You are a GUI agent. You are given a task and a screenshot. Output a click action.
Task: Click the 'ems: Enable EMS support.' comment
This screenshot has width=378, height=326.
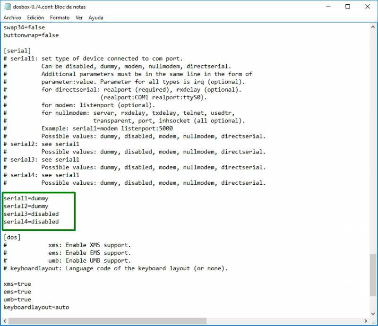pos(89,253)
